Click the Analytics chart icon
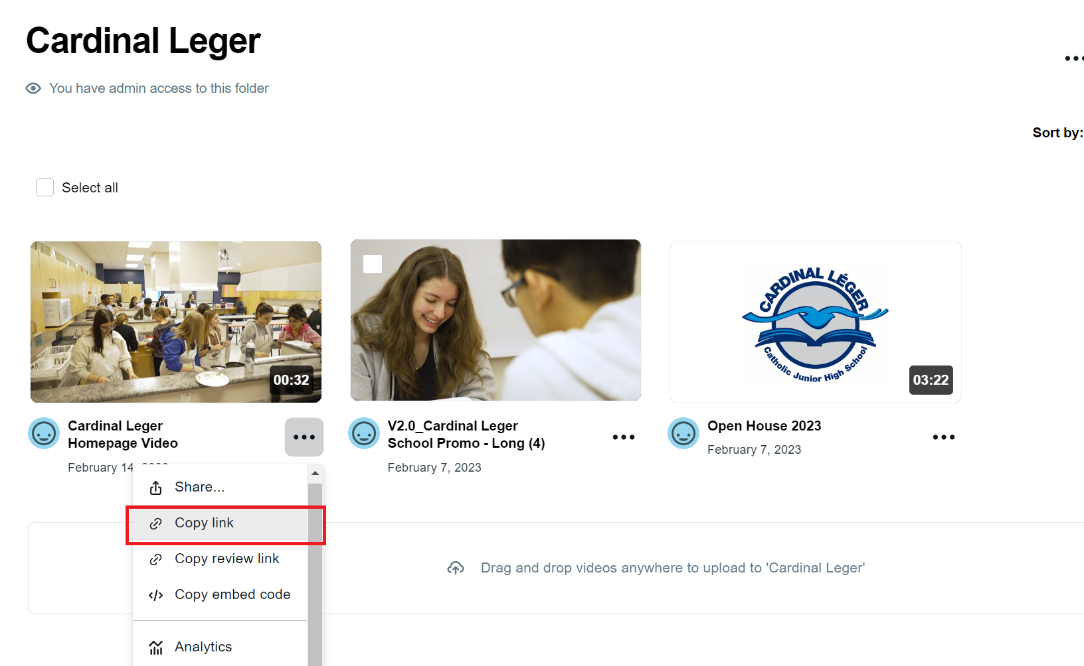This screenshot has width=1084, height=666. click(x=155, y=647)
